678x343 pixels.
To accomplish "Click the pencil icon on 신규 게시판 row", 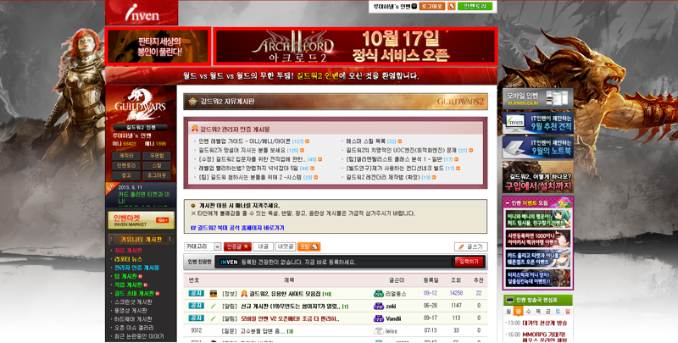I will (214, 307).
